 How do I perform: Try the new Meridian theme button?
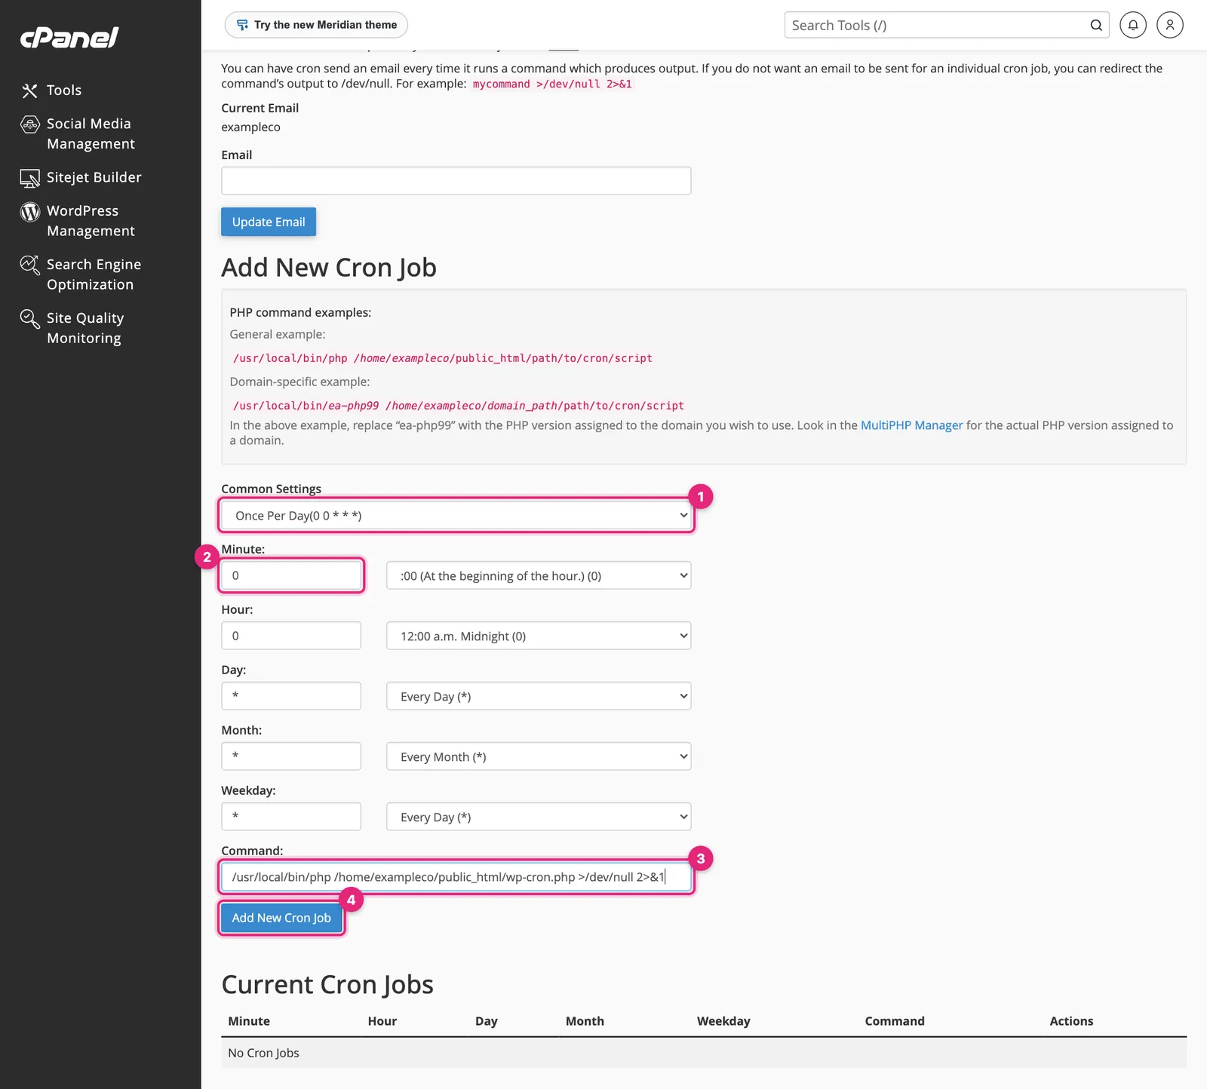point(316,25)
